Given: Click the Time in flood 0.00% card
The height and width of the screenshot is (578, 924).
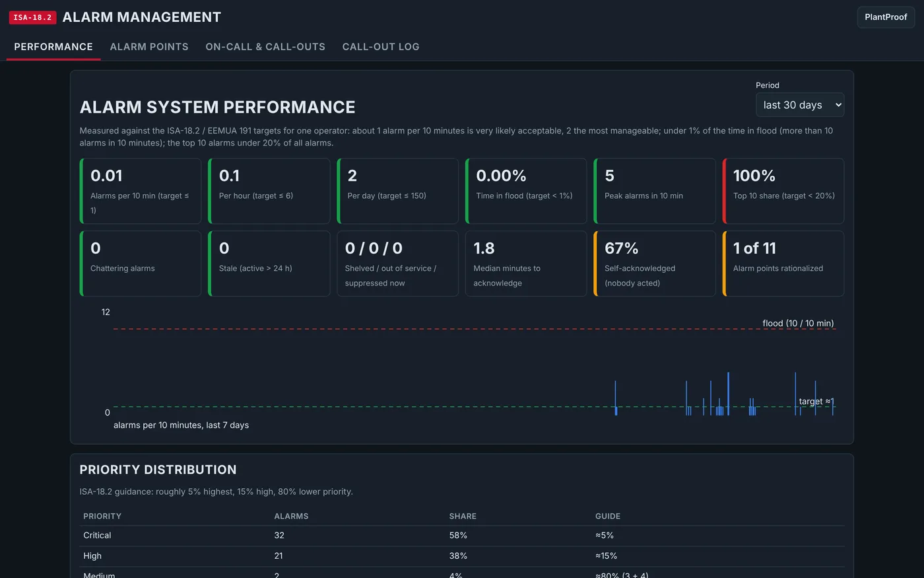Looking at the screenshot, I should [526, 191].
